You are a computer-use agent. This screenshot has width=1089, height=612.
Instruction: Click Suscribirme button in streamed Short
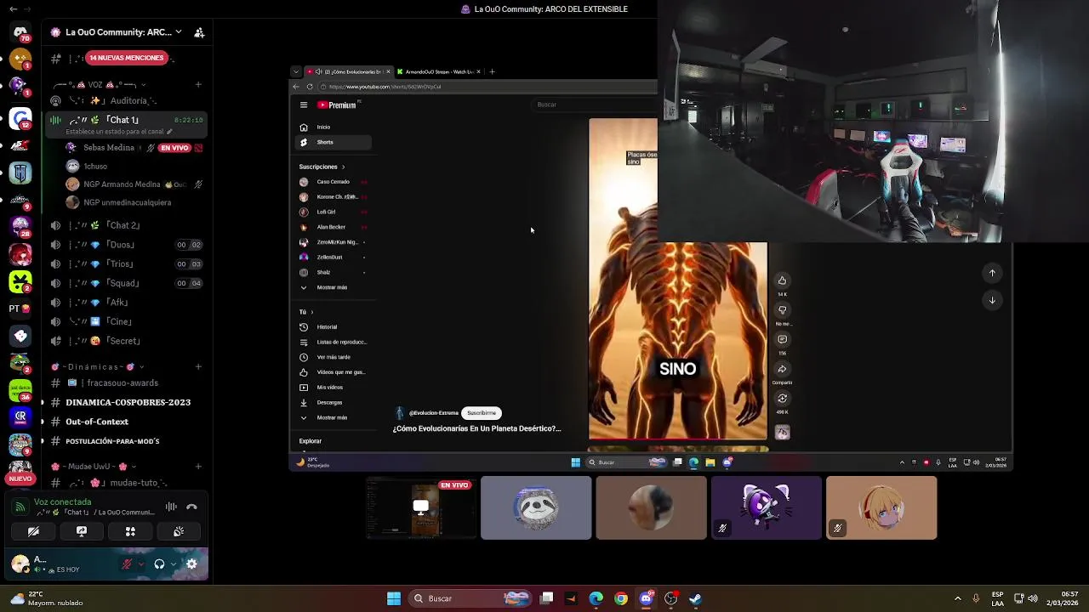482,413
